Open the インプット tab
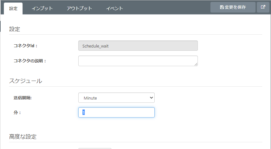This screenshot has width=271, height=149. 42,9
